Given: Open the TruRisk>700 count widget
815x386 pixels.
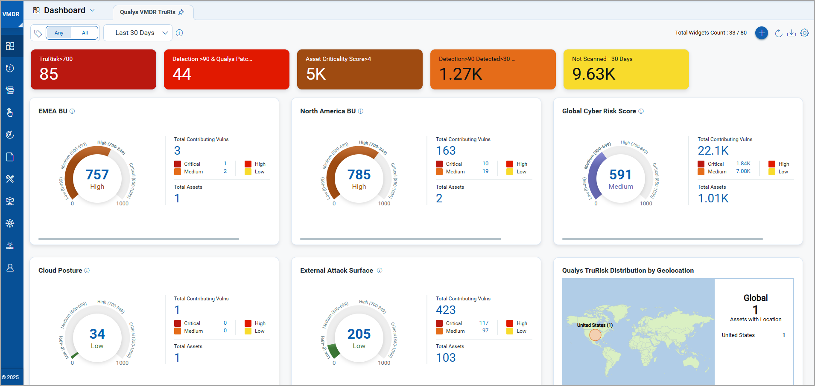Looking at the screenshot, I should tap(93, 69).
